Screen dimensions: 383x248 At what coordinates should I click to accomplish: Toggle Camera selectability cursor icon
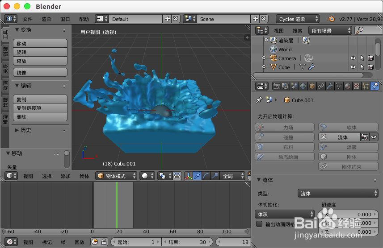[x=362, y=58]
